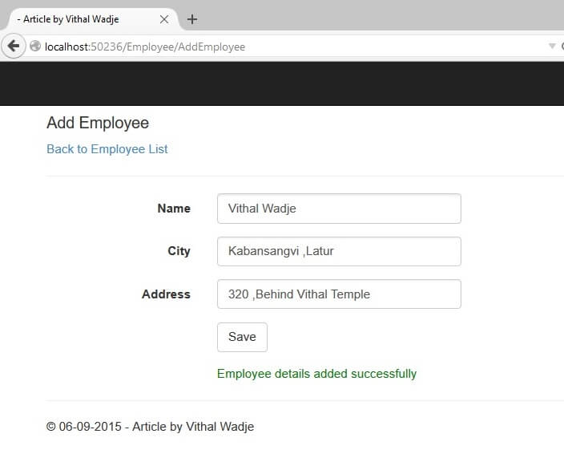This screenshot has height=458, width=564.
Task: Click the browser back arrow button
Action: click(14, 47)
